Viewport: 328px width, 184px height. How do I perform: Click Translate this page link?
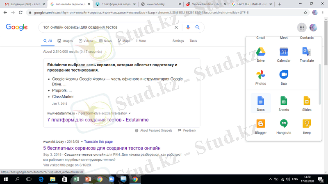click(98, 141)
